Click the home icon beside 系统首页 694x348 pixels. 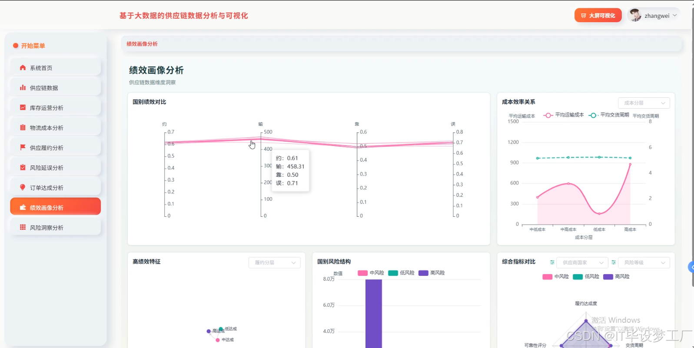(x=23, y=68)
